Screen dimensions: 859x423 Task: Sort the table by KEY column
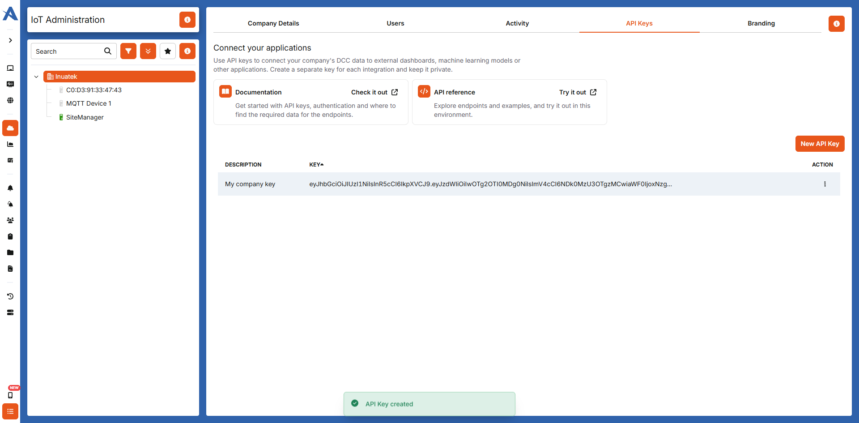coord(316,165)
